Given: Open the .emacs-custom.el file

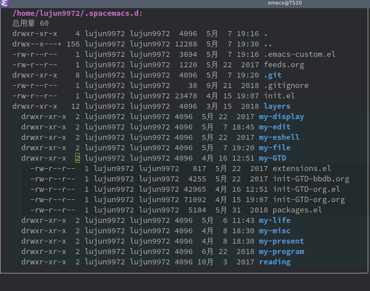Looking at the screenshot, I should (300, 54).
